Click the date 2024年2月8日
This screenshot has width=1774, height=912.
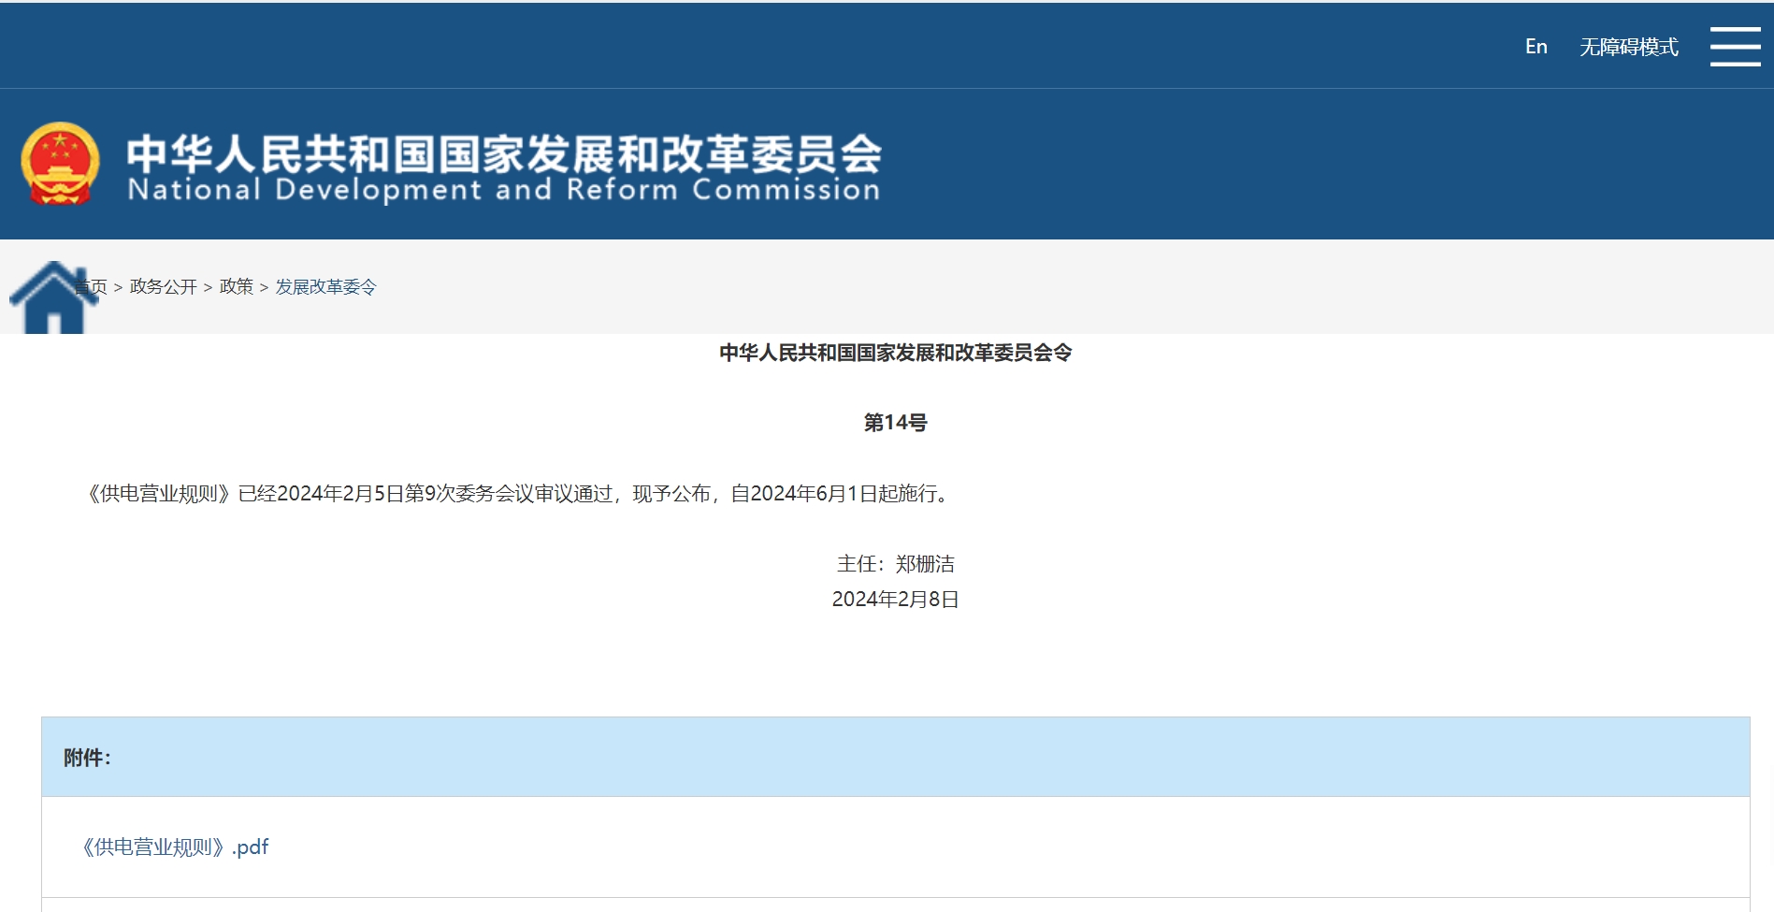895,600
